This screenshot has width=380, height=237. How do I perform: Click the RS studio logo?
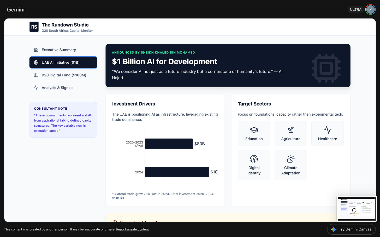(x=34, y=27)
